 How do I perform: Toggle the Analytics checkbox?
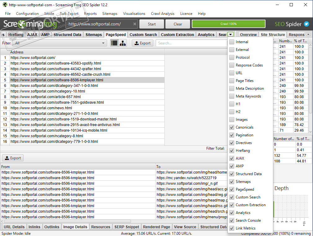(x=231, y=213)
